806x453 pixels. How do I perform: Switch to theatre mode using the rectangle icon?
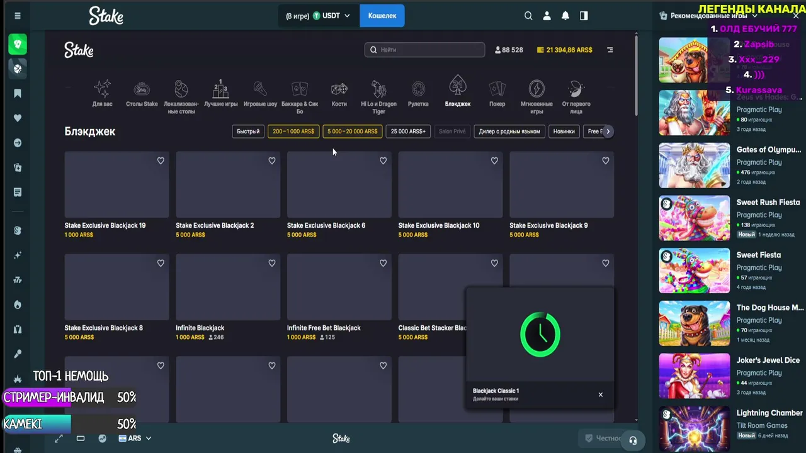[81, 439]
